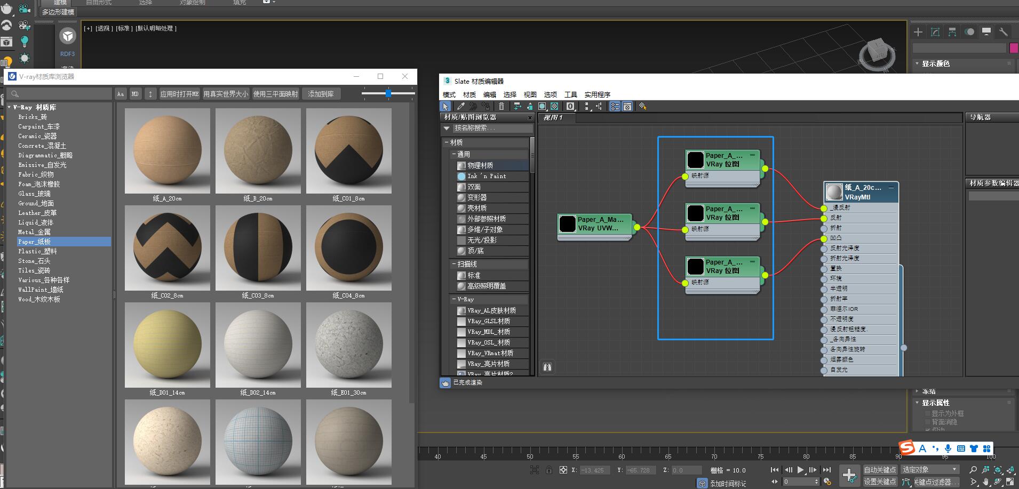
Task: Click the play animation button
Action: [x=800, y=470]
